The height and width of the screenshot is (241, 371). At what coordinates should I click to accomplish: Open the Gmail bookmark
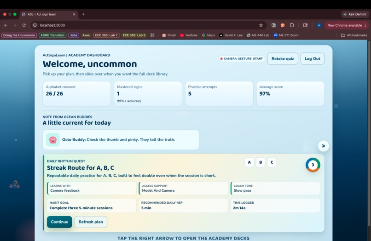169,35
